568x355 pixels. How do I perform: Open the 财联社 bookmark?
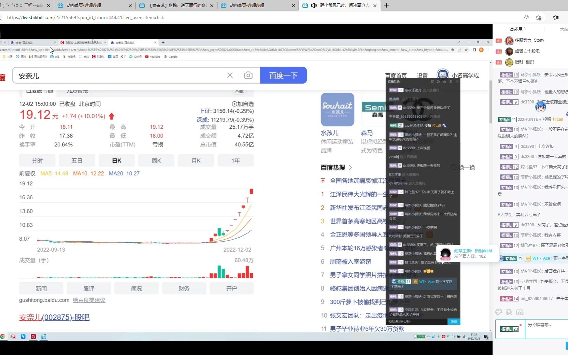(x=98, y=57)
